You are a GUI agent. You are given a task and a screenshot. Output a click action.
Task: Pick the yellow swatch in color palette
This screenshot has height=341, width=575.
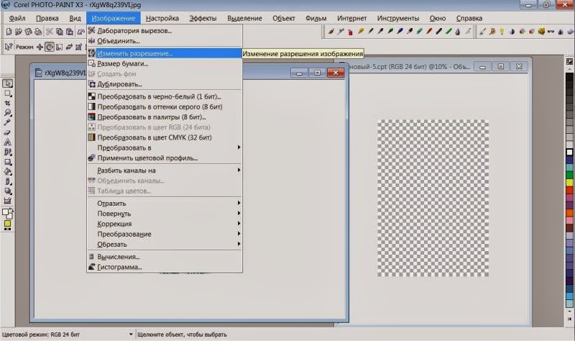tap(569, 183)
